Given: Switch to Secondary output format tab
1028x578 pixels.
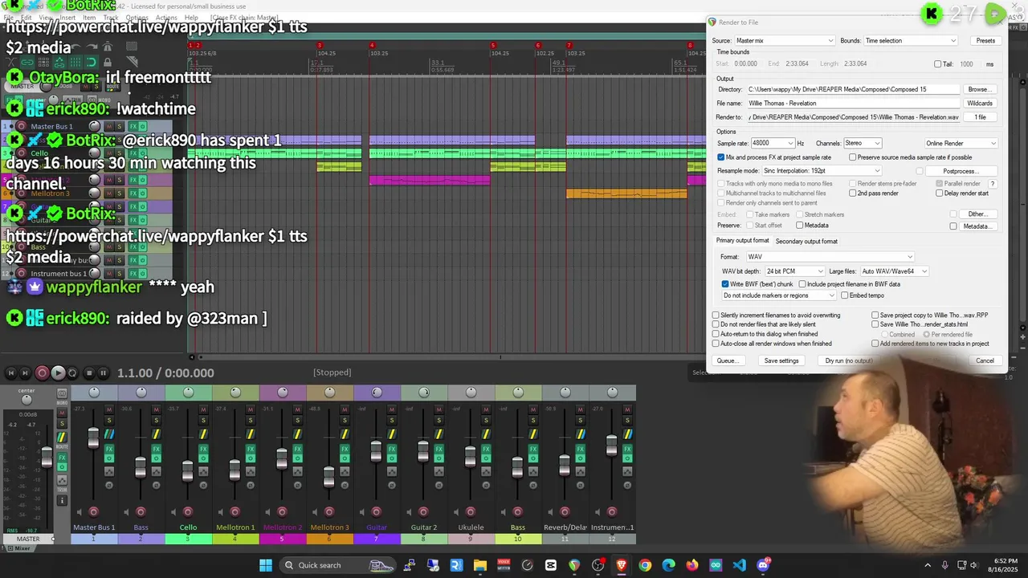Looking at the screenshot, I should pyautogui.click(x=806, y=242).
